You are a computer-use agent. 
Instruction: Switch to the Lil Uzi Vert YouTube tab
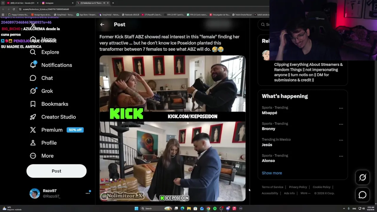click(x=22, y=3)
